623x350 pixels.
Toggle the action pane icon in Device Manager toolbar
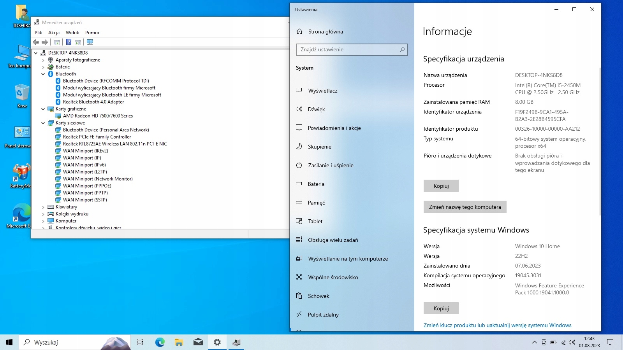[78, 42]
